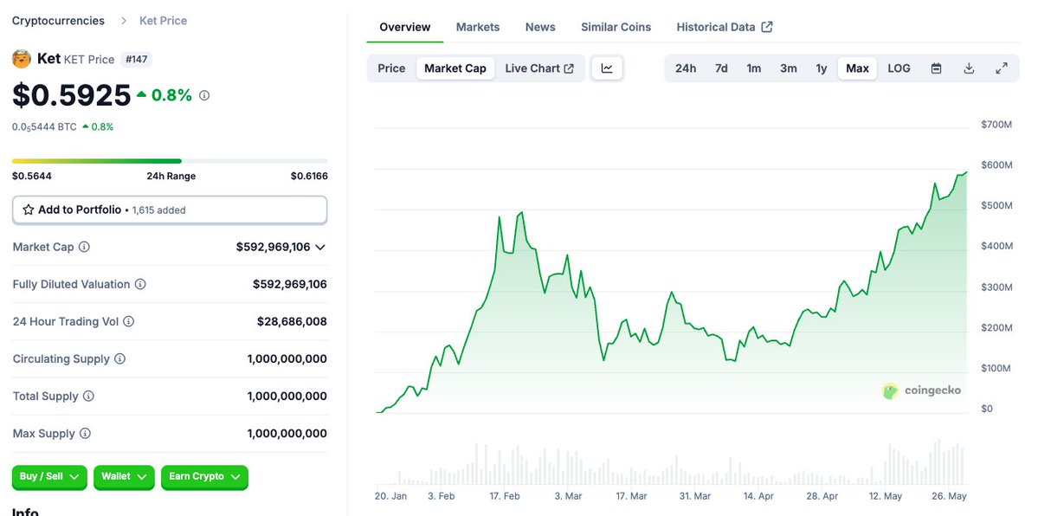This screenshot has width=1038, height=516.
Task: Click the 24h Range progress bar
Action: (x=170, y=161)
